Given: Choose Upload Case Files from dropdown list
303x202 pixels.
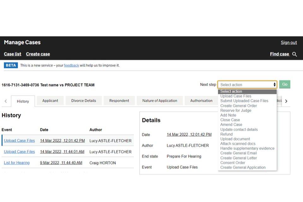Looking at the screenshot, I should pyautogui.click(x=236, y=96).
